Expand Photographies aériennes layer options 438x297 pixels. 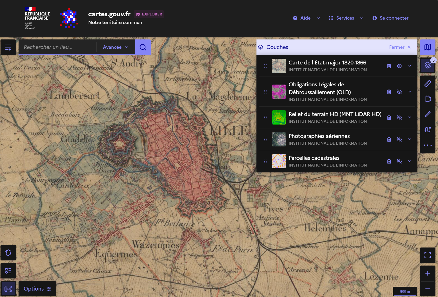pos(410,139)
